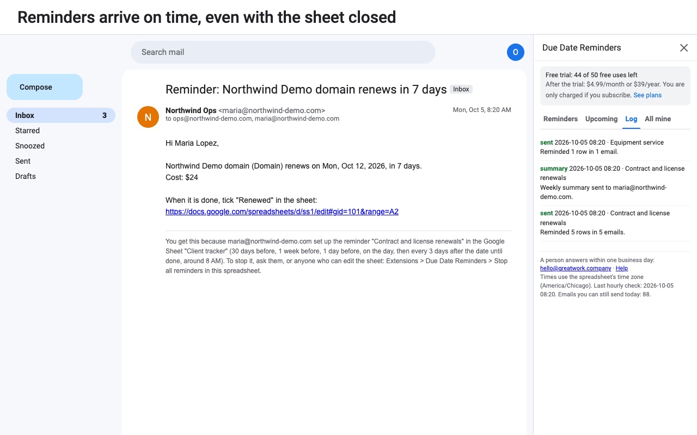
Task: Select the Equipment service log entry
Action: pyautogui.click(x=615, y=147)
